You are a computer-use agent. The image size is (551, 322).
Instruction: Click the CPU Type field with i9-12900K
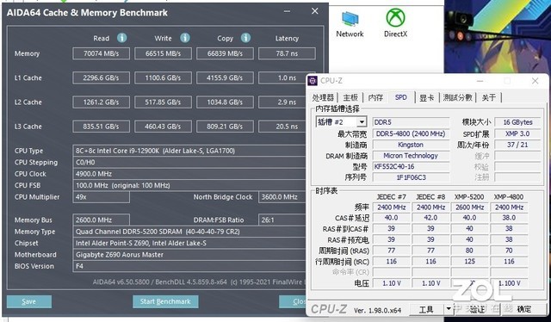[189, 151]
